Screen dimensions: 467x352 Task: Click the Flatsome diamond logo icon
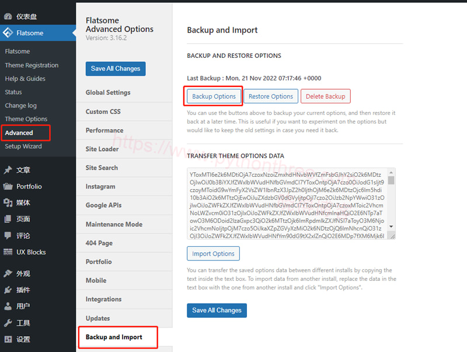click(x=8, y=33)
